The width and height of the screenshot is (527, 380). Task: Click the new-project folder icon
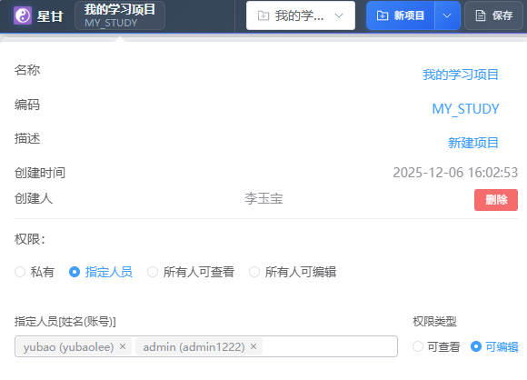click(383, 15)
